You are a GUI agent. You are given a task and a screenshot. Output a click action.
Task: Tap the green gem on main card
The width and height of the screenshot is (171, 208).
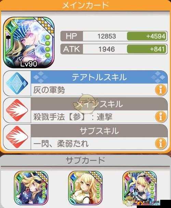12,27
